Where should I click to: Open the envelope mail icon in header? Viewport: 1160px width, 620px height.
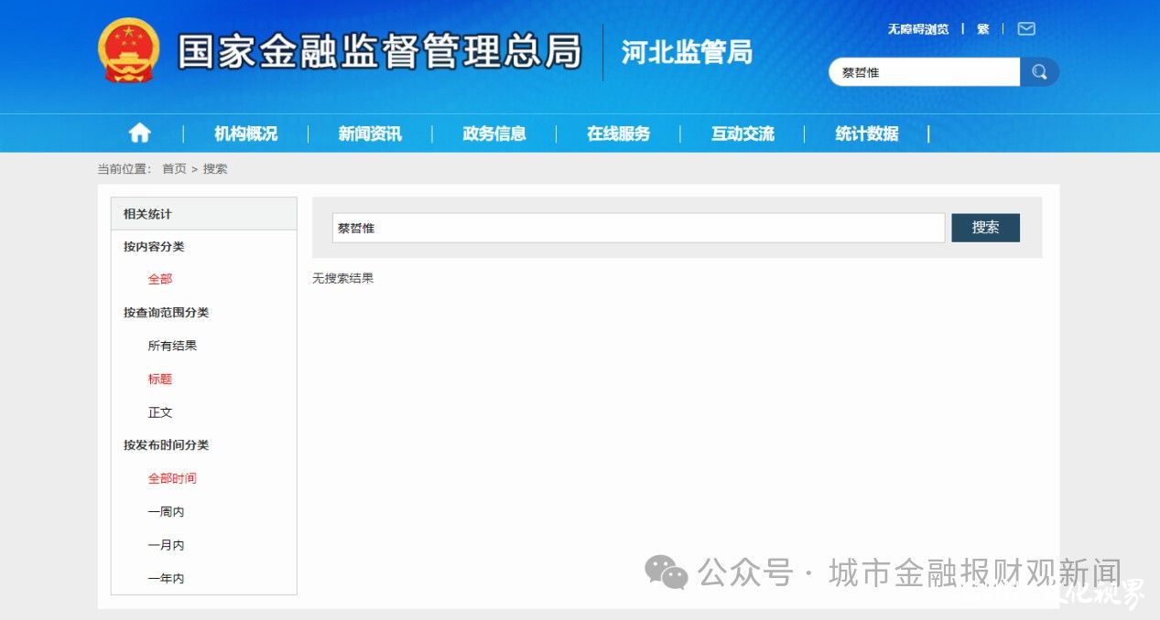pyautogui.click(x=1025, y=28)
